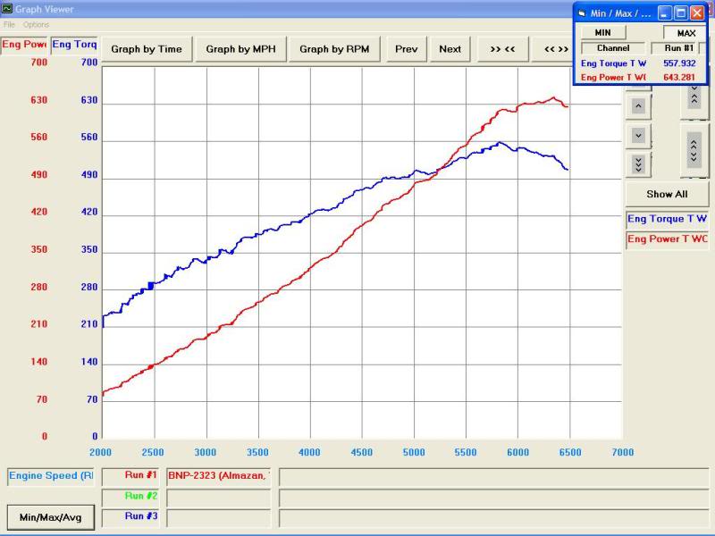Viewport: 715px width, 536px height.
Task: Select the Eng Torque axis tab
Action: click(74, 45)
